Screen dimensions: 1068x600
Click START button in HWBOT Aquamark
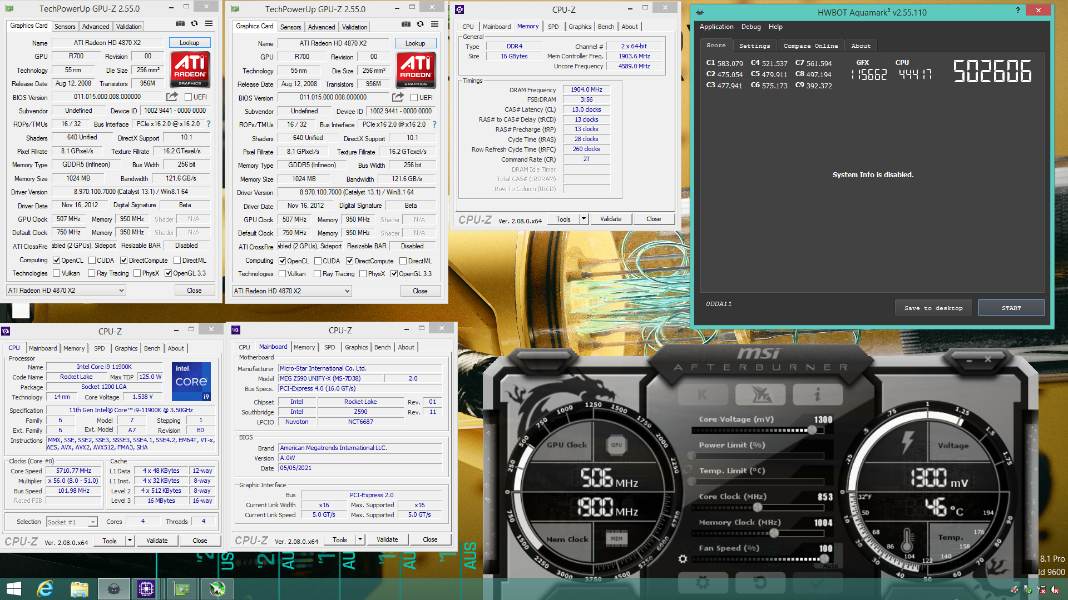coord(1011,308)
